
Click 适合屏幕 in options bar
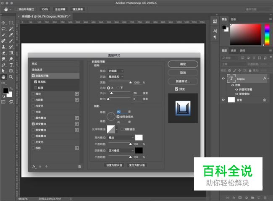(x=60, y=9)
